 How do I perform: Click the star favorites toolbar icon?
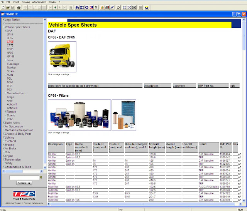click(102, 7)
